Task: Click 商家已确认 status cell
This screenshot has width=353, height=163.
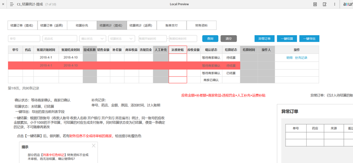Action: click(211, 80)
